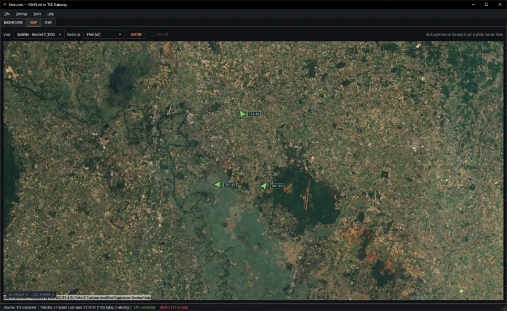Click Vehicles: 3 tracked status

pos(54,307)
